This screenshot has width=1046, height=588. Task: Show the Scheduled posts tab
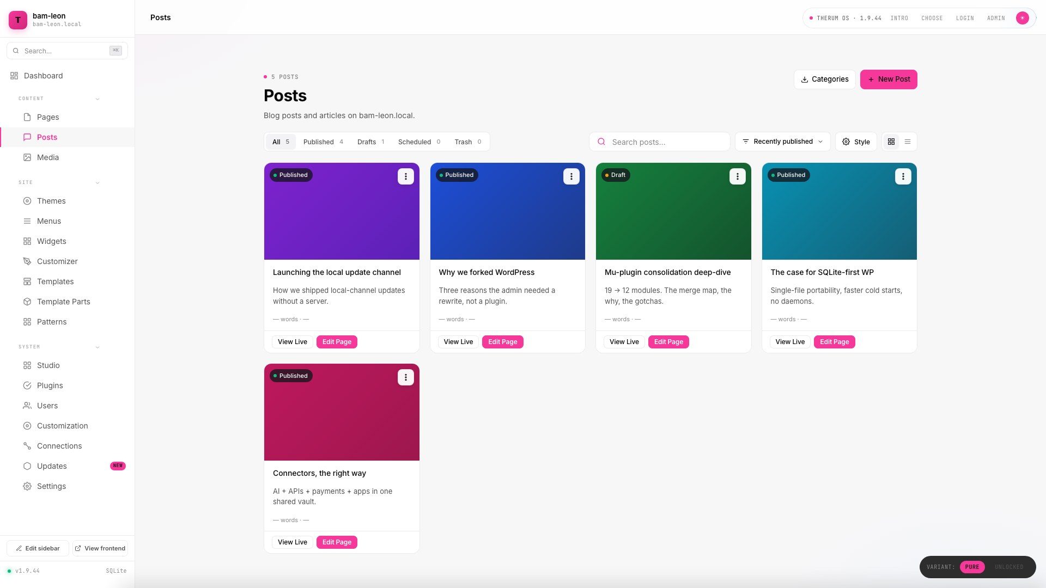419,142
